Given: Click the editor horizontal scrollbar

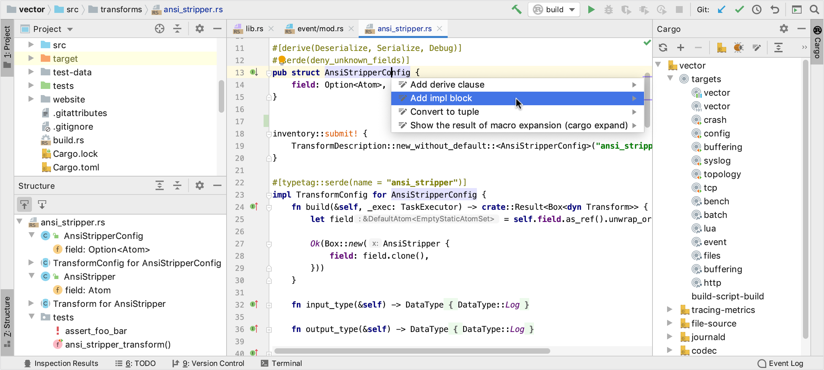Looking at the screenshot, I should tap(412, 351).
